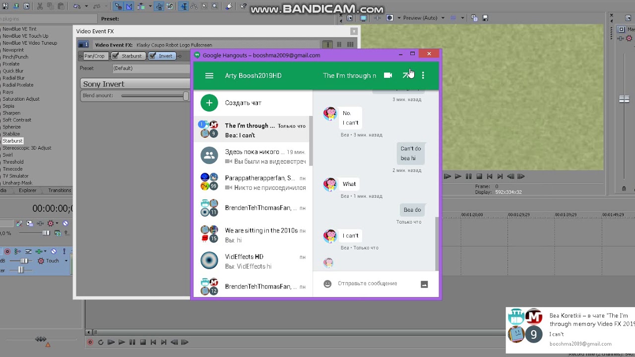Arm audio track for record
Image resolution: width=635 pixels, height=357 pixels.
point(7,251)
